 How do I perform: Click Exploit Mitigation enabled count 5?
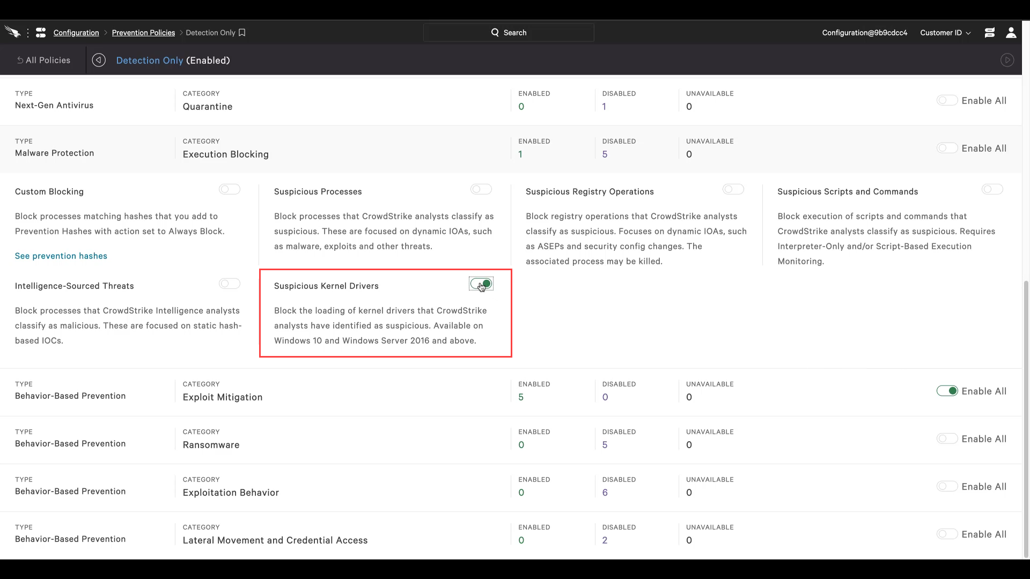pyautogui.click(x=521, y=397)
